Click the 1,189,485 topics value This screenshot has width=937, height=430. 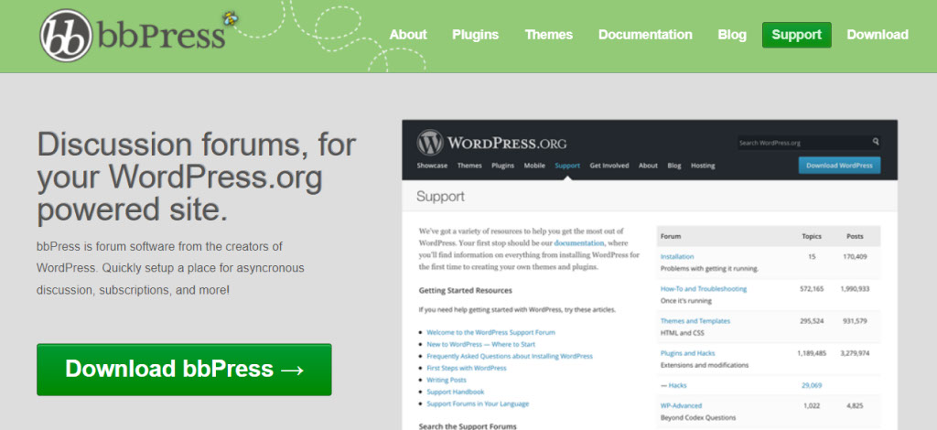812,353
